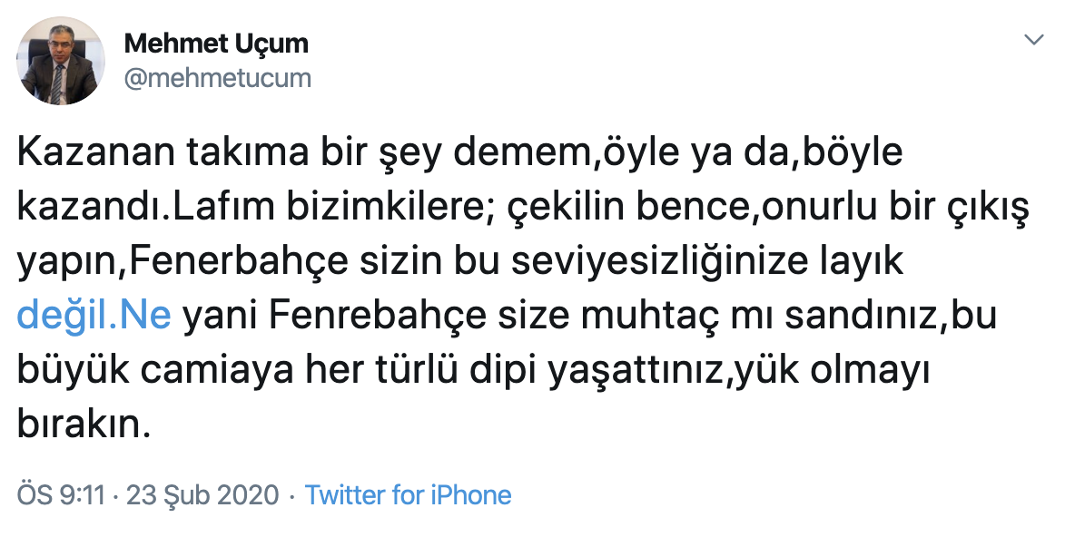Open the Mehmet Uçum display name link
The height and width of the screenshot is (537, 1075).
tap(216, 43)
